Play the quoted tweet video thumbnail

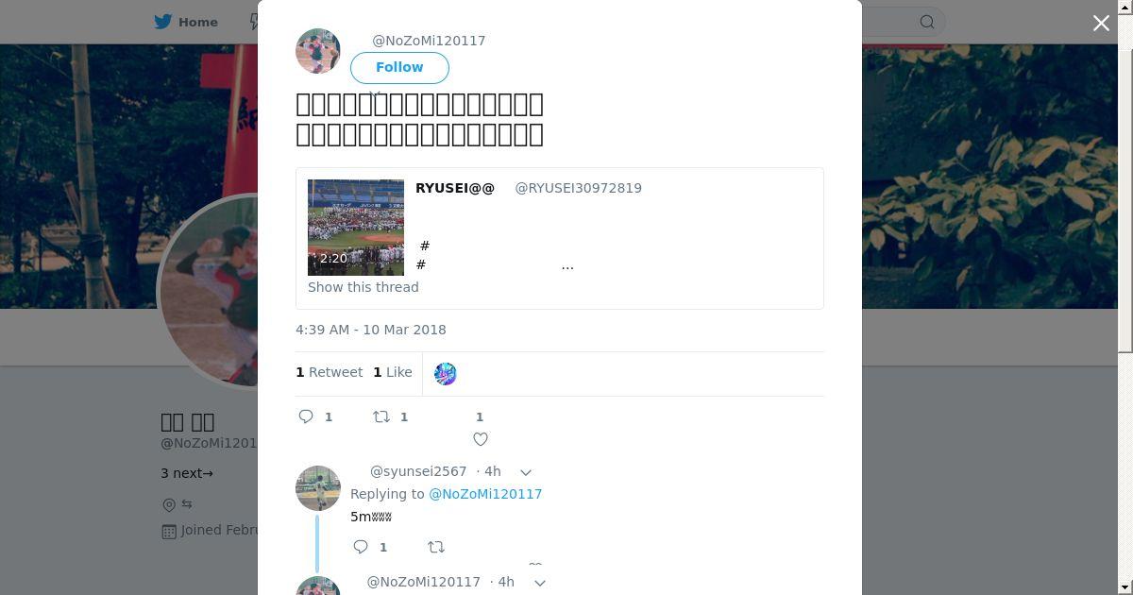356,228
